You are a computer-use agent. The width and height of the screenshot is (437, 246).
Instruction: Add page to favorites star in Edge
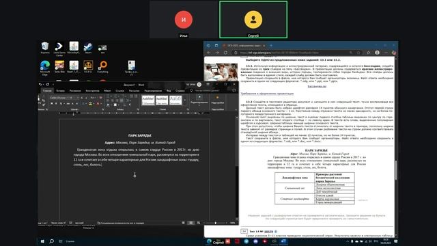click(x=358, y=53)
